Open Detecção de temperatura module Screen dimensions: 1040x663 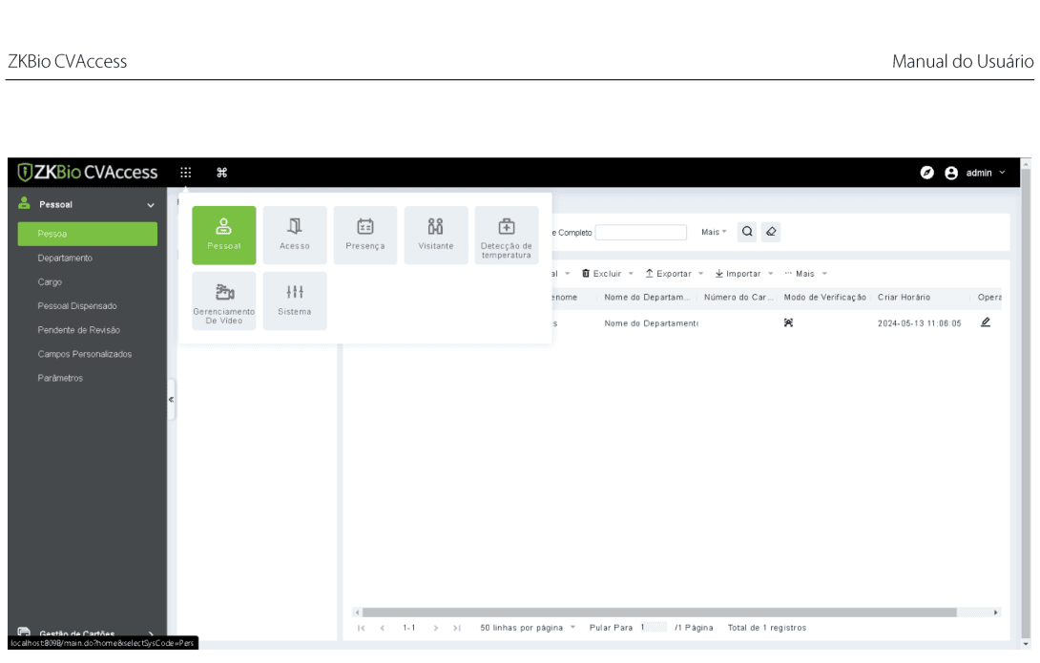(x=506, y=236)
